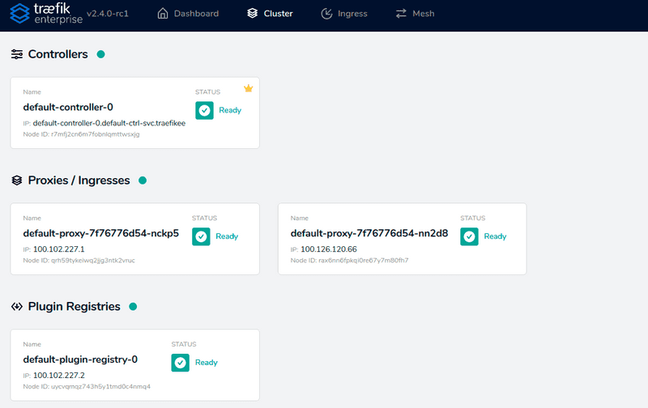Viewport: 648px width, 408px height.
Task: Click the Controllers sliders icon
Action: click(17, 54)
